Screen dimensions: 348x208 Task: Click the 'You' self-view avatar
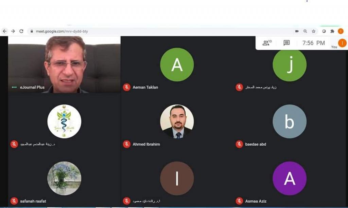click(x=342, y=43)
